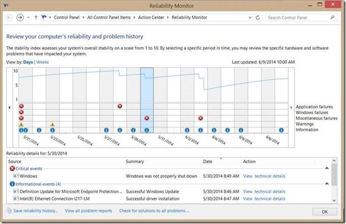346x224 pixels.
Task: Click Save reliability history link
Action: tap(35, 211)
